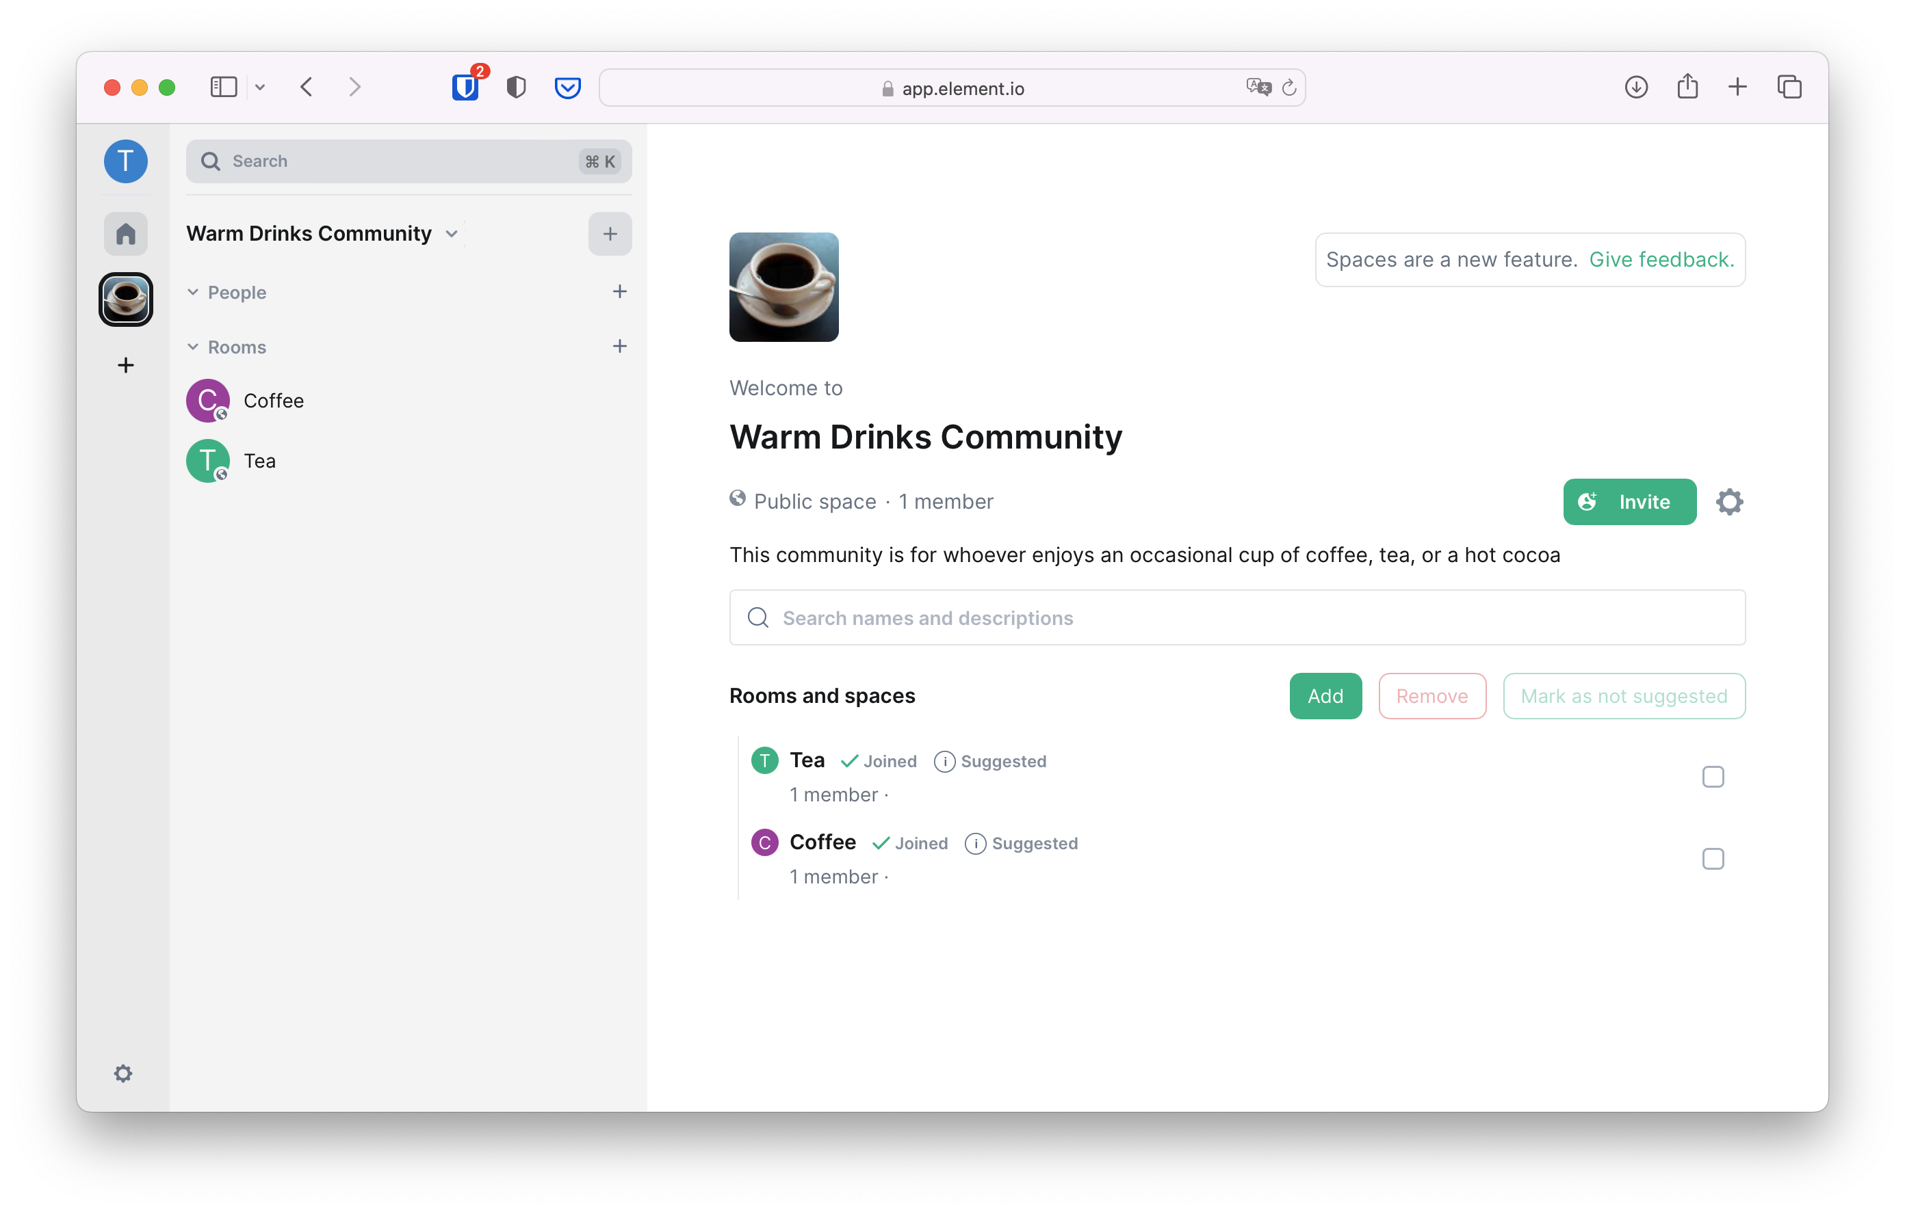Image resolution: width=1905 pixels, height=1213 pixels.
Task: Open the Coffee room in sidebar
Action: coord(409,401)
